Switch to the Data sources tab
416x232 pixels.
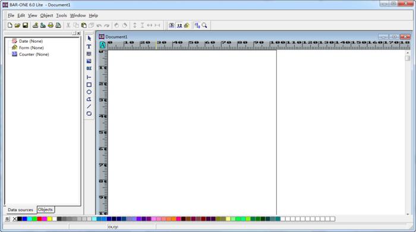[x=20, y=210]
